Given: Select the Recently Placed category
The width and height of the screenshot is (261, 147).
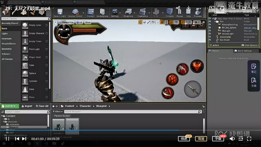Looking at the screenshot, I should click(10, 23).
